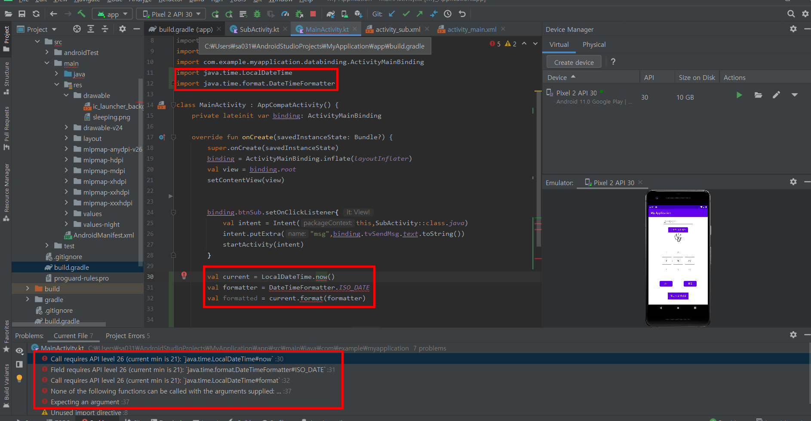The image size is (811, 421).
Task: Click the Save All toolbar icon
Action: 22,14
